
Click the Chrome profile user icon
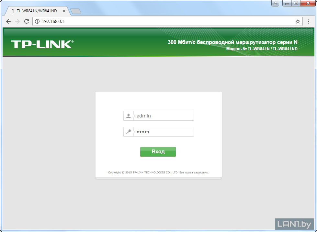275,3
